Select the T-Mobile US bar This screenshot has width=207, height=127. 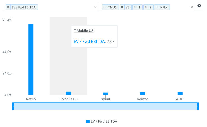click(68, 93)
